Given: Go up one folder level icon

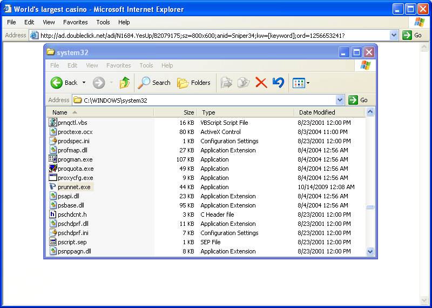Looking at the screenshot, I should [125, 83].
